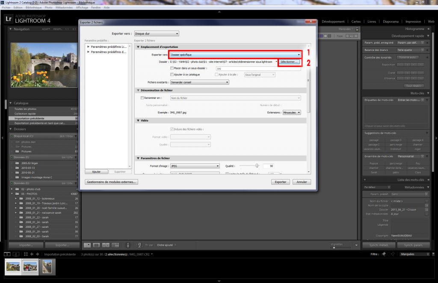Open the Fichier menu
The width and height of the screenshot is (438, 283).
click(x=6, y=8)
